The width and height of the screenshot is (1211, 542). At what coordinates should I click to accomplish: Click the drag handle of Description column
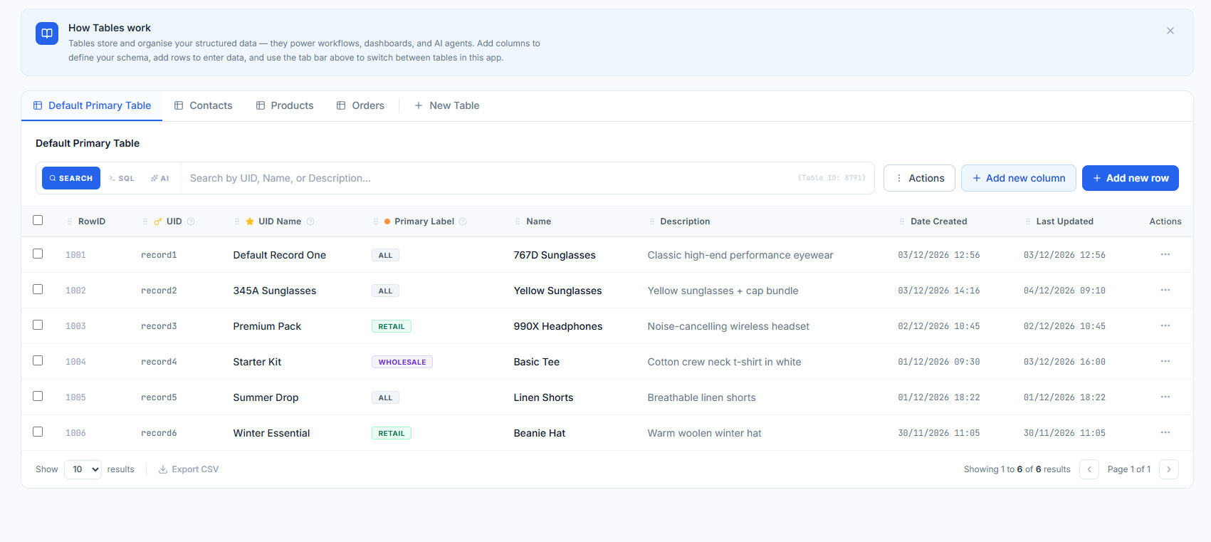point(651,222)
